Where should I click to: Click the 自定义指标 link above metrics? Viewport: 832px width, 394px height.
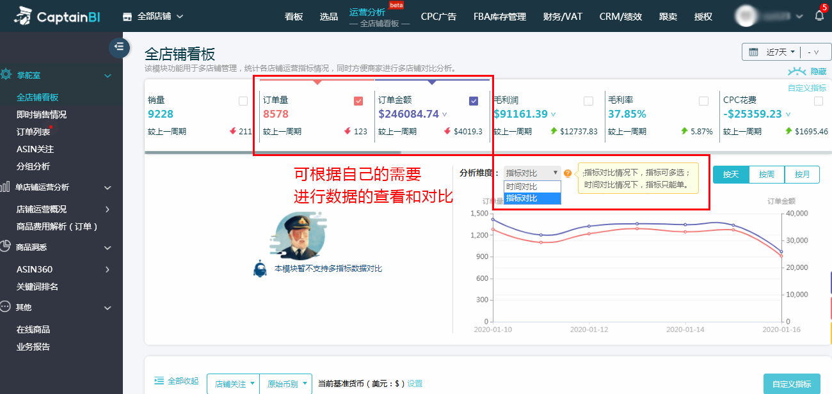click(807, 88)
